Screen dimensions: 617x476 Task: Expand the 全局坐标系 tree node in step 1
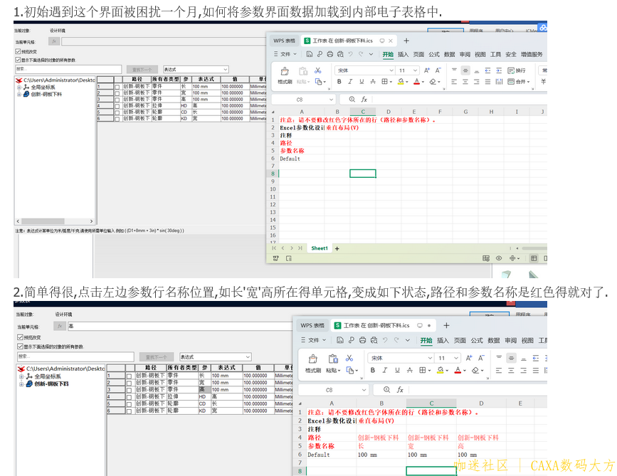click(19, 87)
